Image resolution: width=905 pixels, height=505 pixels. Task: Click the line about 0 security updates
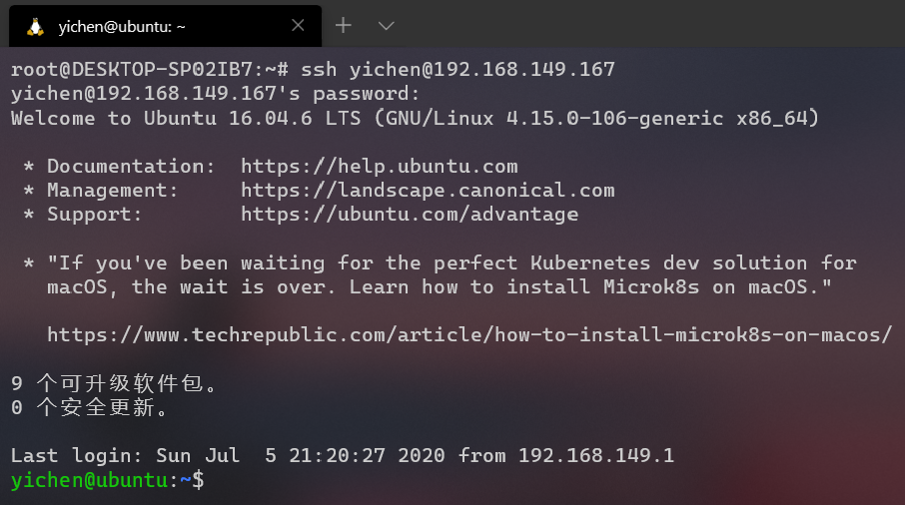click(x=90, y=407)
